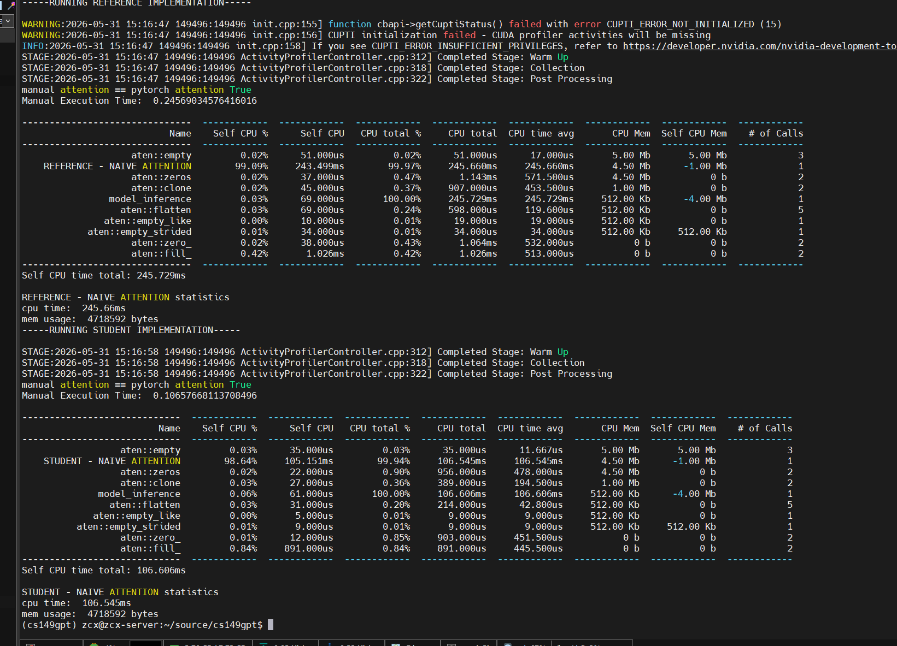Image resolution: width=897 pixels, height=646 pixels.
Task: Click the magic wand icon in the sidebar
Action: point(11,5)
